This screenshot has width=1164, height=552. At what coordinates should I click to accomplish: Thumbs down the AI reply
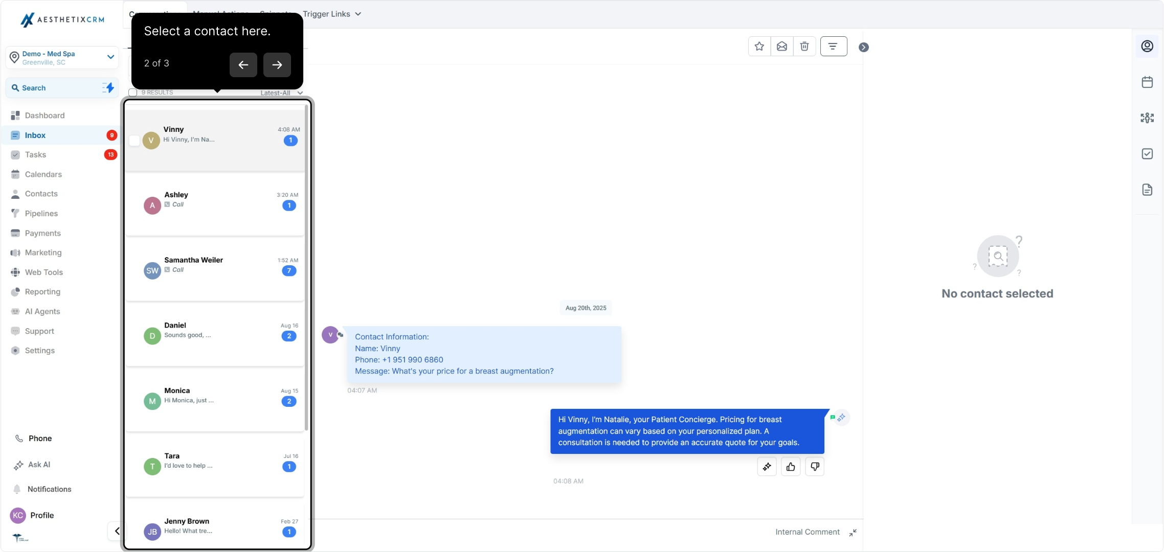click(x=815, y=467)
